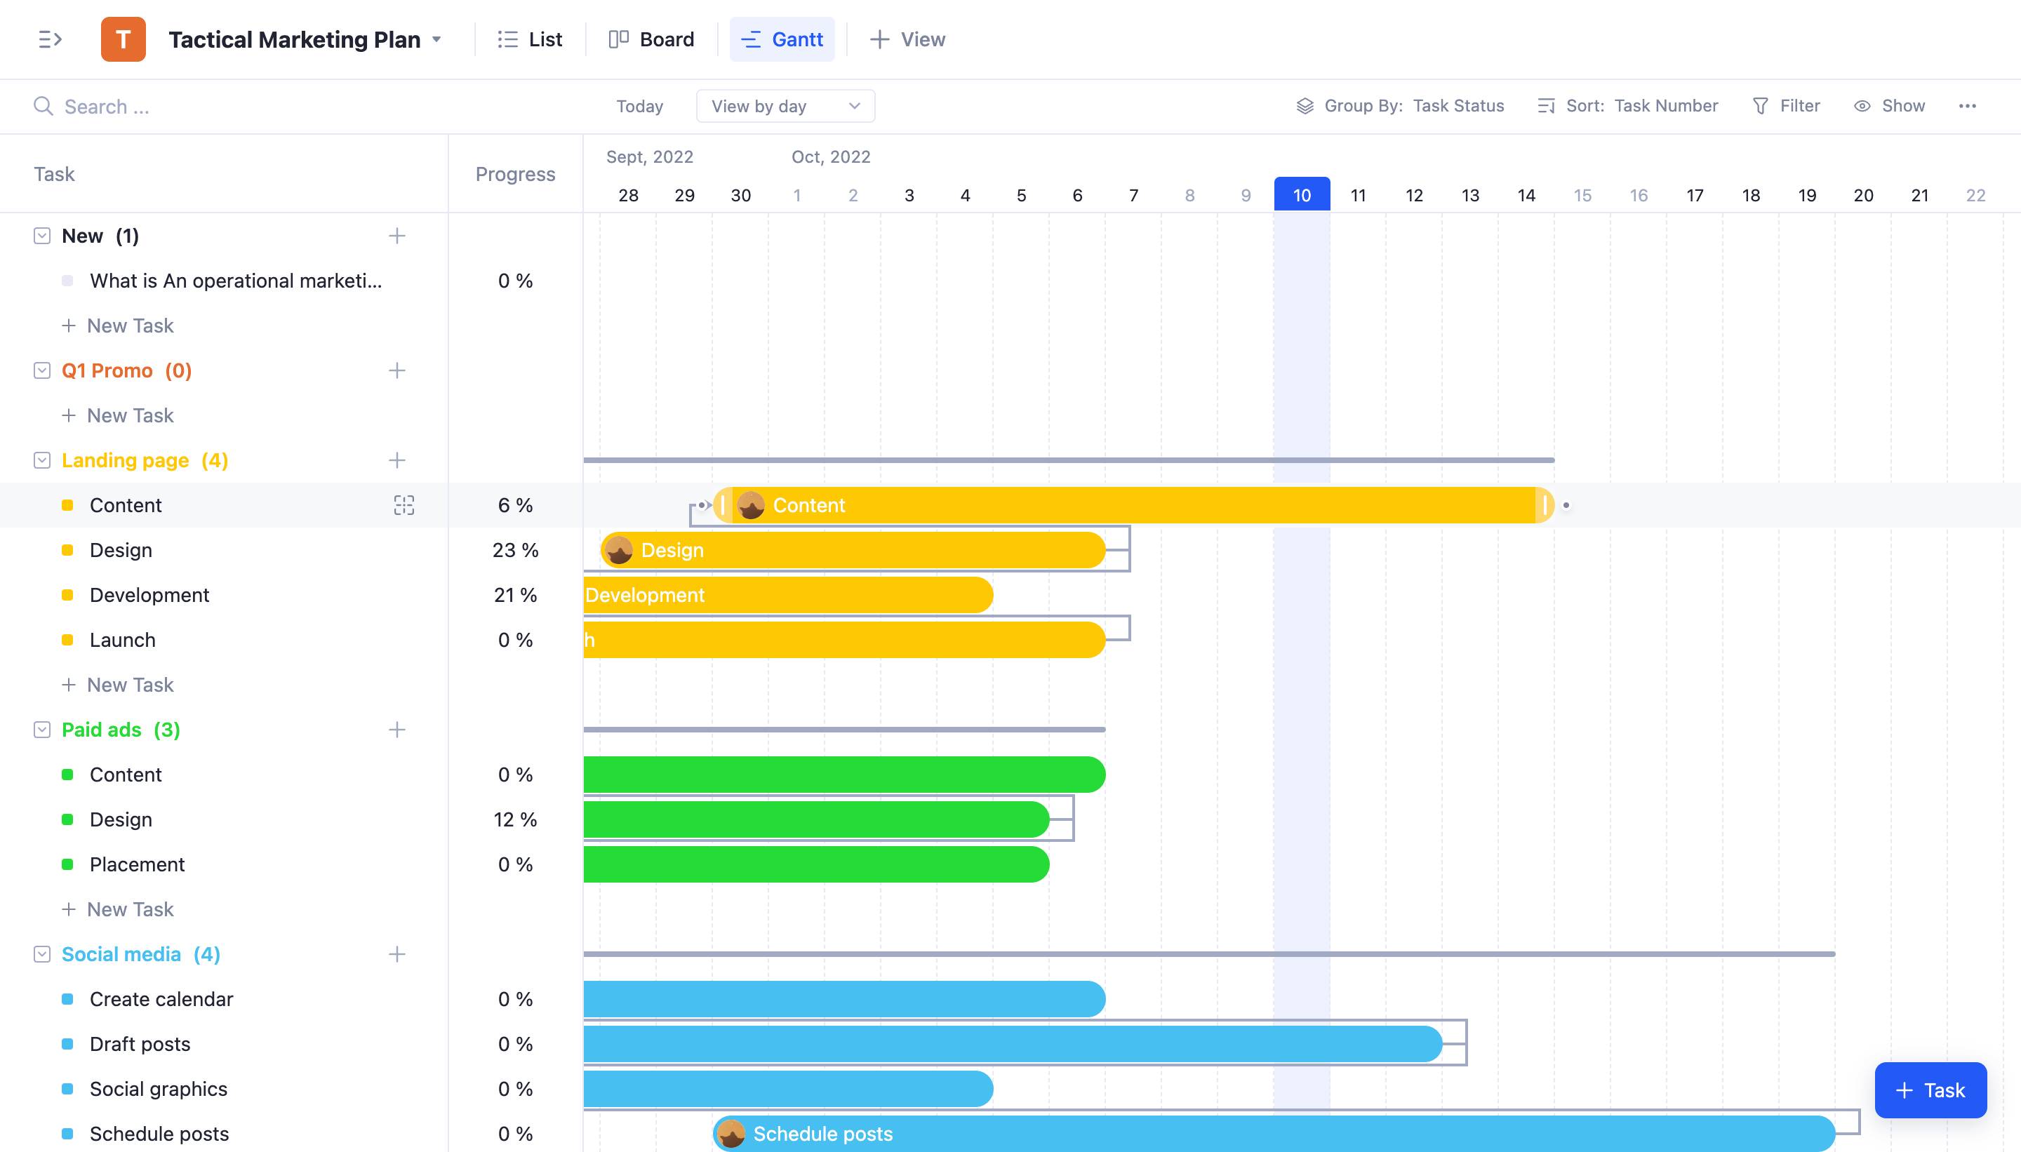Image resolution: width=2021 pixels, height=1152 pixels.
Task: Click the Filter funnel icon
Action: pyautogui.click(x=1760, y=106)
